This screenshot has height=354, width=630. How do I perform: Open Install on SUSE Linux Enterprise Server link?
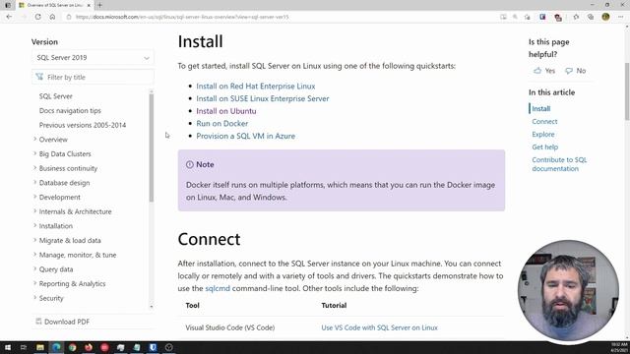[263, 98]
